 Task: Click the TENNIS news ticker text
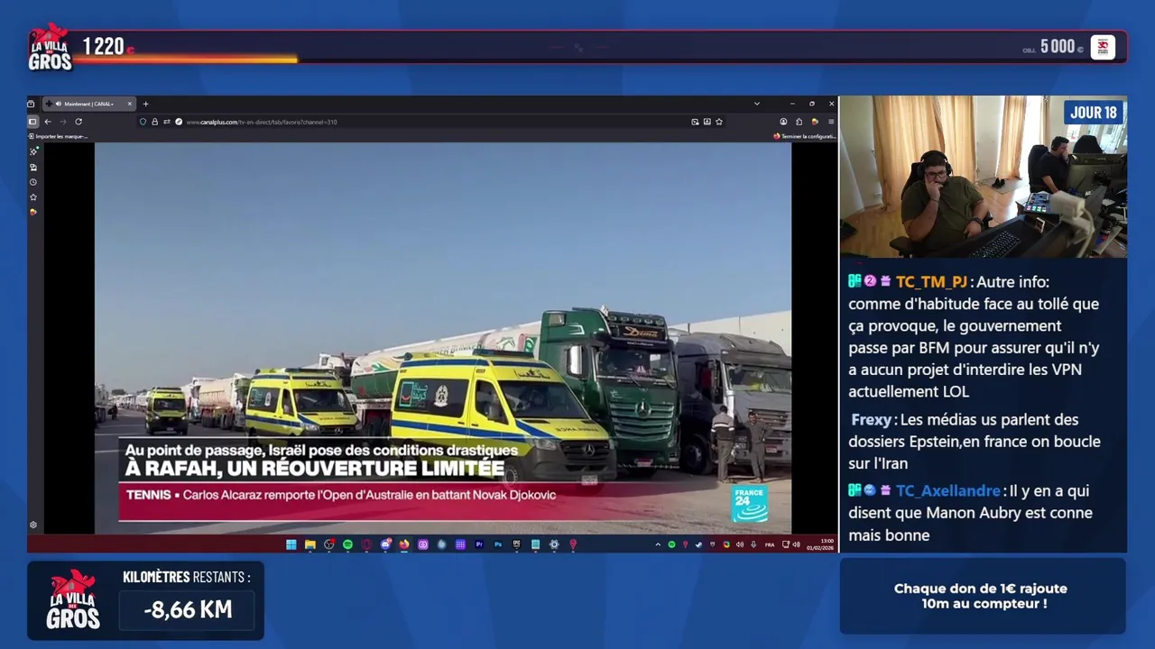click(x=341, y=495)
